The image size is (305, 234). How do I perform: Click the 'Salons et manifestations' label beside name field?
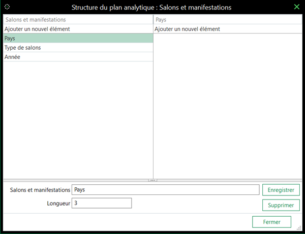[x=40, y=190]
